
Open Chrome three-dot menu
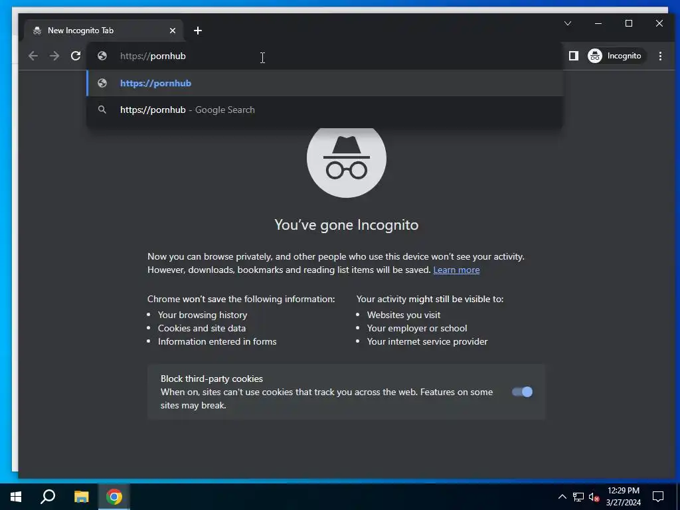(660, 56)
